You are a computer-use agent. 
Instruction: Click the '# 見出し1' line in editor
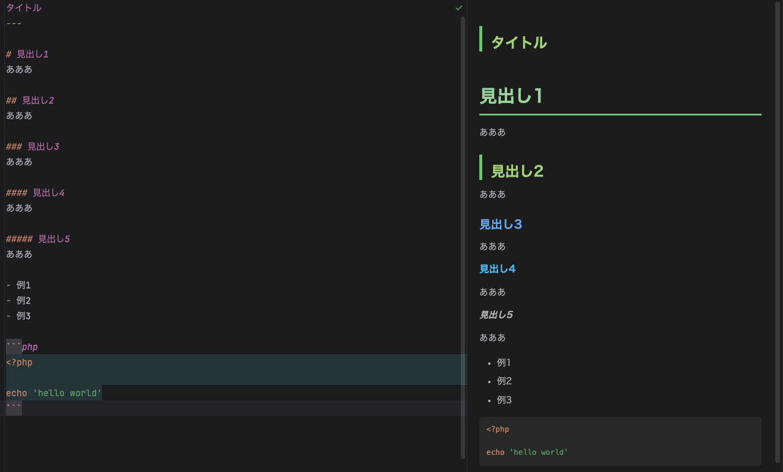(27, 54)
